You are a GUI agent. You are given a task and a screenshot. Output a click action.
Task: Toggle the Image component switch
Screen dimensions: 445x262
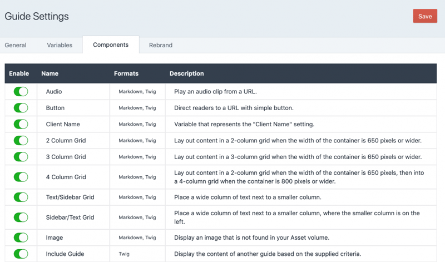(x=21, y=238)
